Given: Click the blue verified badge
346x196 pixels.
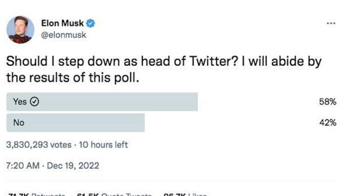Looking at the screenshot, I should tap(91, 23).
